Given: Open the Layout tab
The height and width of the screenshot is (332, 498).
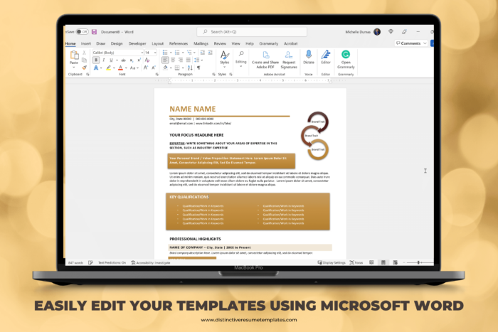Looking at the screenshot, I should click(x=157, y=43).
